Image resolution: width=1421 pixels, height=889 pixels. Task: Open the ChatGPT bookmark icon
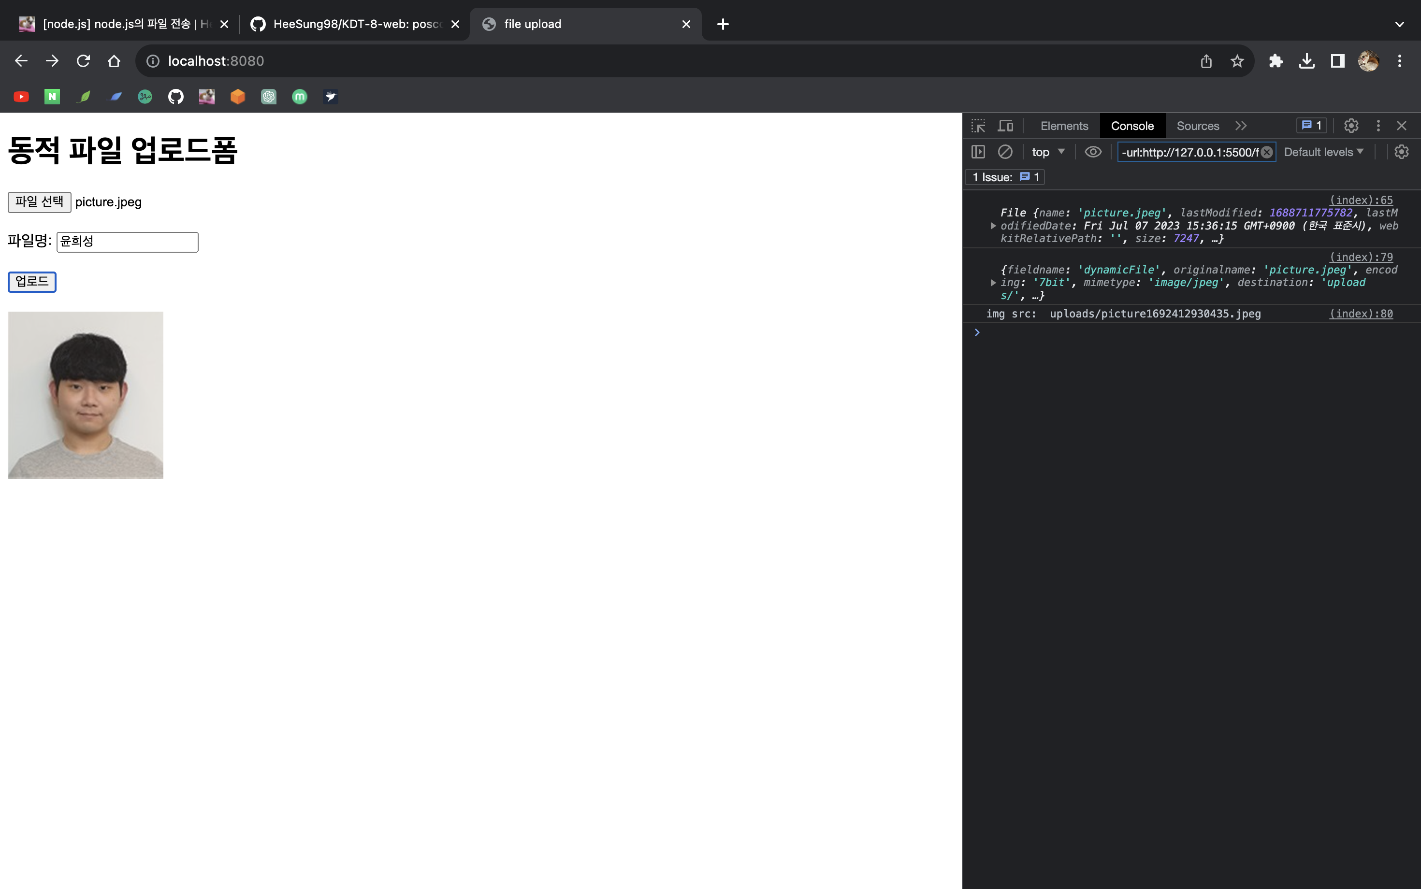click(x=269, y=97)
